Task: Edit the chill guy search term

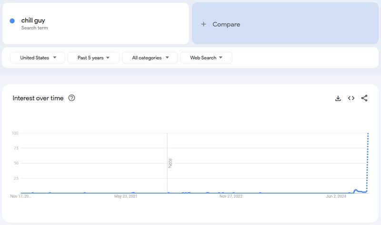Action: click(x=33, y=20)
